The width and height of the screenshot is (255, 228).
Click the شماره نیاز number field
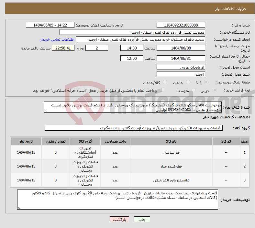(181, 25)
